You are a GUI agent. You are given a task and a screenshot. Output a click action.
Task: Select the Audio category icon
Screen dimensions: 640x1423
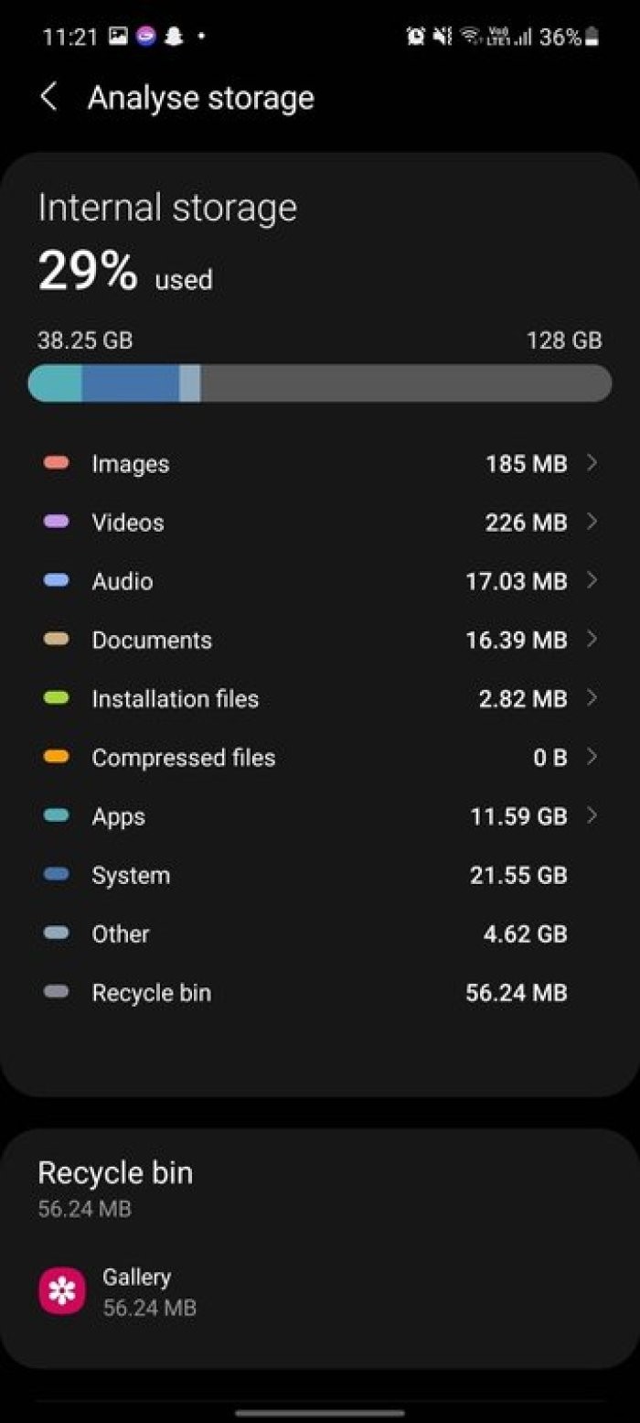click(x=55, y=581)
